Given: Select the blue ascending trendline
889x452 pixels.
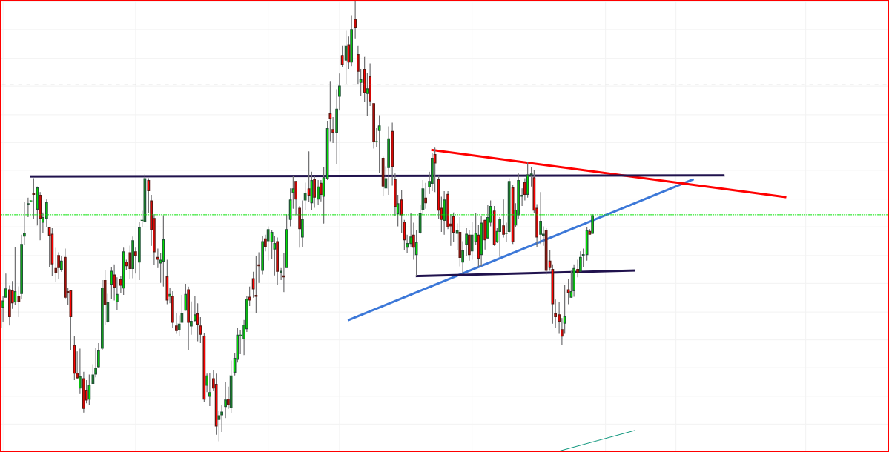Looking at the screenshot, I should [x=520, y=250].
